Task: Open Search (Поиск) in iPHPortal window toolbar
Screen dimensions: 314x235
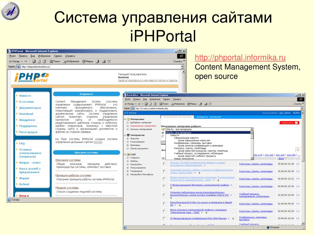Action: 55,61
